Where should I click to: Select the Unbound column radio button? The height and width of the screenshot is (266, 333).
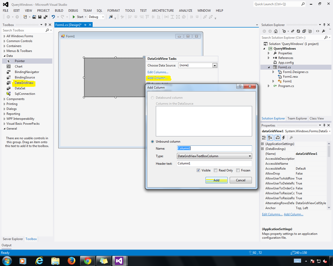[152, 141]
